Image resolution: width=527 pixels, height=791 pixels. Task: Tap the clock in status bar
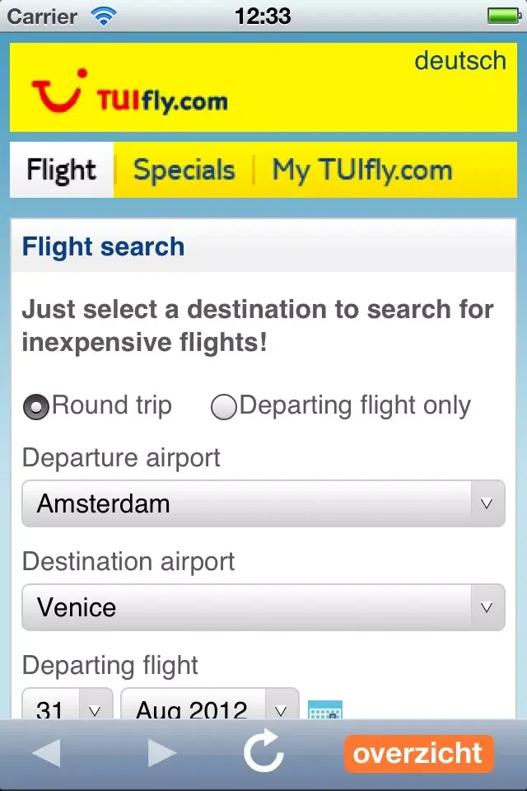pyautogui.click(x=263, y=15)
